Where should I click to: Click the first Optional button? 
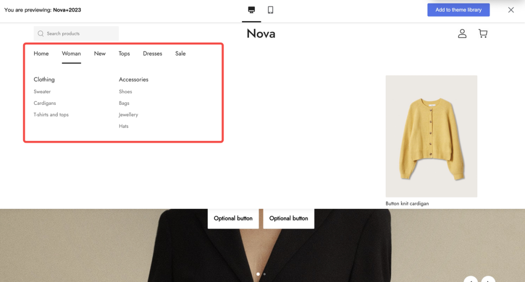233,218
